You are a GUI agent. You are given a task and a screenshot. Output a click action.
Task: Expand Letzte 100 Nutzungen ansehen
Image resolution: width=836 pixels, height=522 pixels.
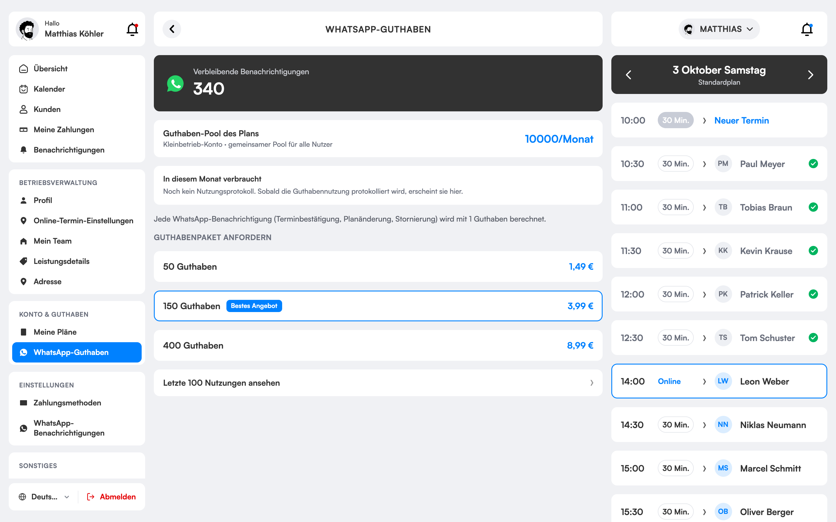(x=378, y=383)
